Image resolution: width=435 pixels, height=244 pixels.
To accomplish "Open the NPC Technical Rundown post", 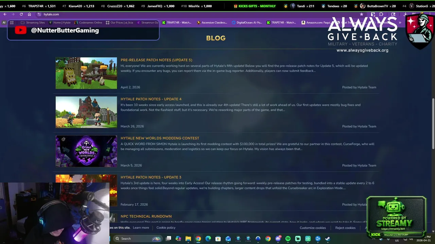I will pos(146,216).
